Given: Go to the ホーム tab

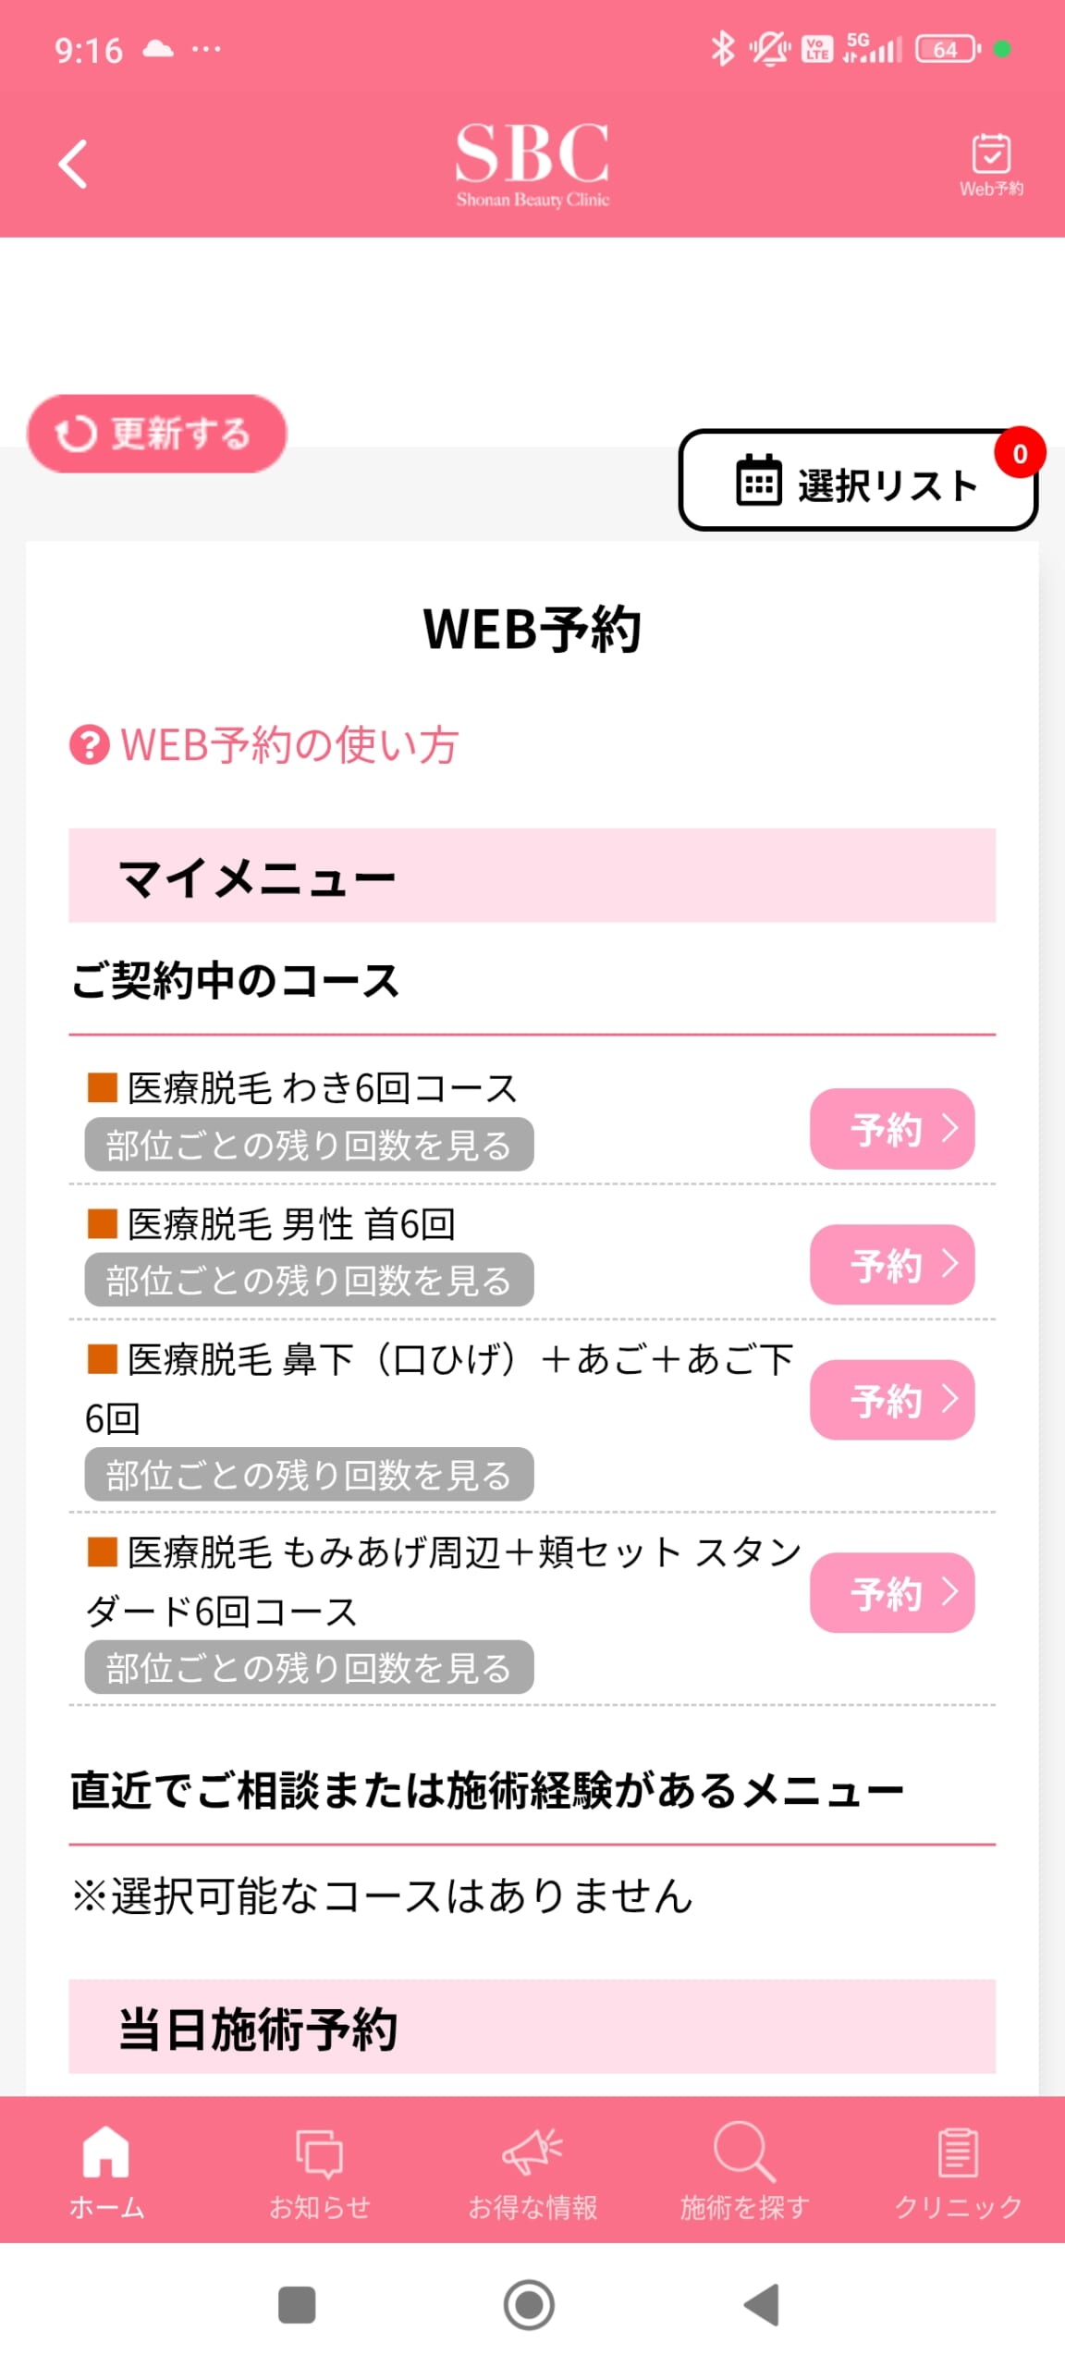Looking at the screenshot, I should (x=106, y=2166).
